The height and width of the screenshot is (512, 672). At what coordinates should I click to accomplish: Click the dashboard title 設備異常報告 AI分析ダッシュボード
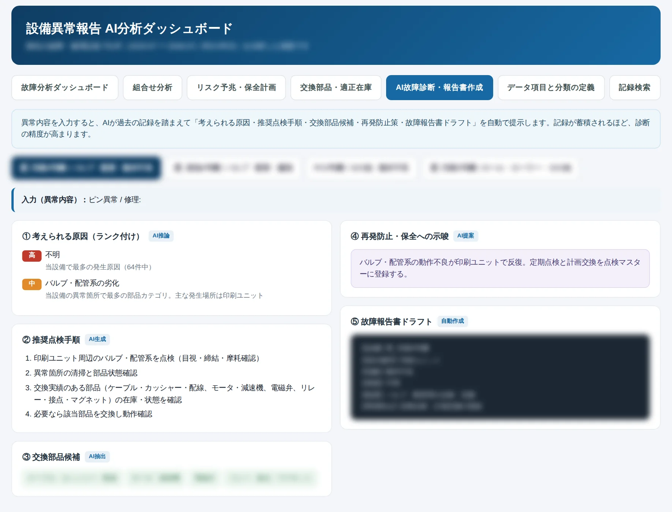129,29
